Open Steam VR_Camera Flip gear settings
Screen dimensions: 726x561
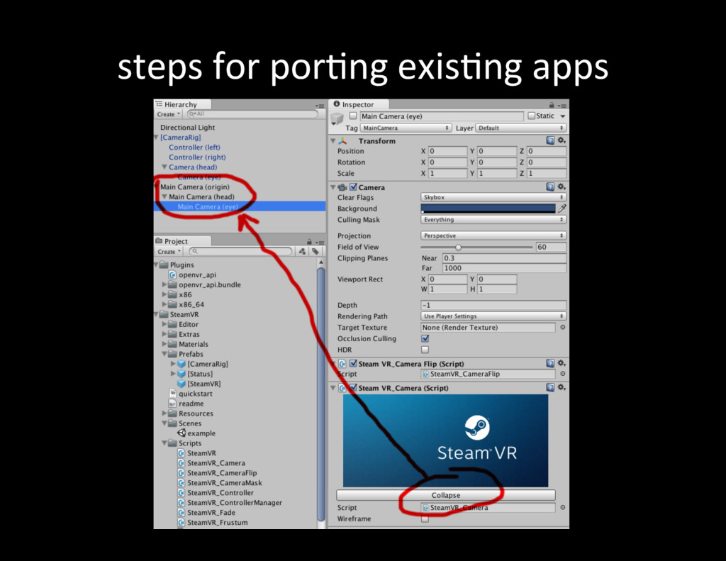(562, 363)
